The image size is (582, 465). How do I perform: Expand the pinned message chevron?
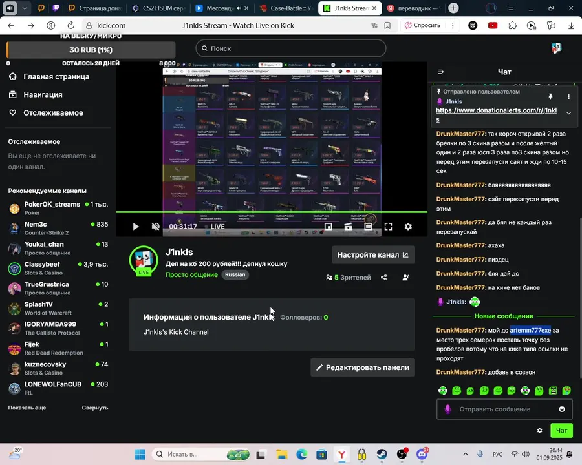point(568,113)
